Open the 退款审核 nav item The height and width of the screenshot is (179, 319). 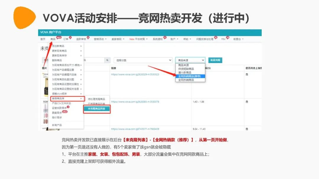81,39
